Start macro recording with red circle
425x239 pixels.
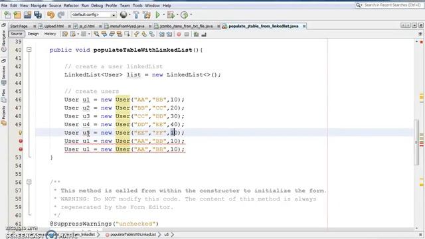coord(179,34)
